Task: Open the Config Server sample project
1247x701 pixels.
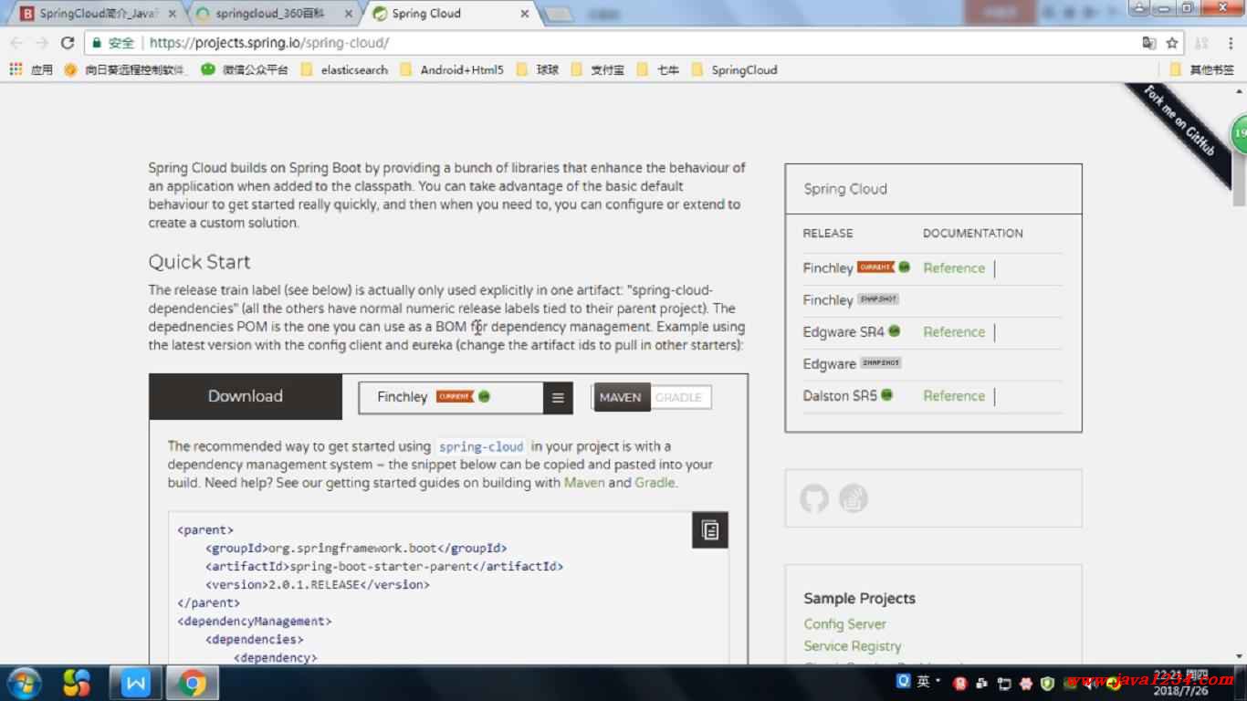Action: [x=845, y=624]
